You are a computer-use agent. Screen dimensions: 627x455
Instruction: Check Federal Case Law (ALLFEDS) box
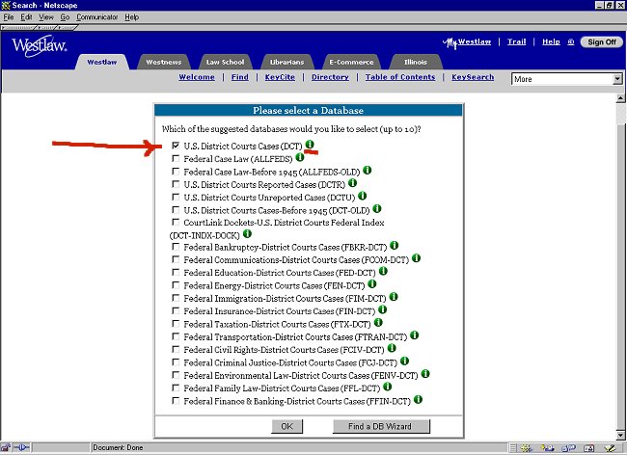click(x=176, y=158)
